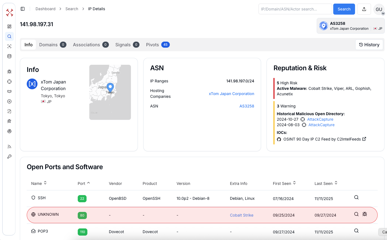Click the bug icon in Cobalt Strike row
Image resolution: width=387 pixels, height=240 pixels.
(365, 214)
